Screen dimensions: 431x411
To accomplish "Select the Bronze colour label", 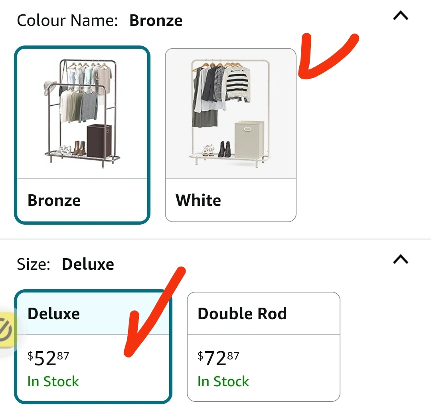I will coord(54,200).
